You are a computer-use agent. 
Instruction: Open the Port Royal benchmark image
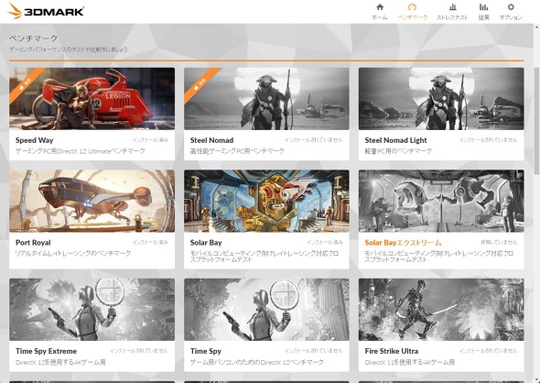[92, 201]
